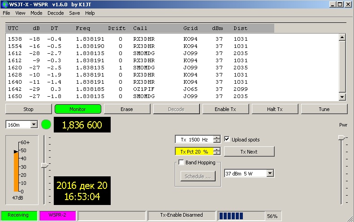Select the 1538 RX3DHR decode row
354x222 pixels.
[x=128, y=39]
